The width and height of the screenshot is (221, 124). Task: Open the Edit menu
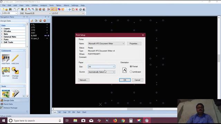click(9, 6)
